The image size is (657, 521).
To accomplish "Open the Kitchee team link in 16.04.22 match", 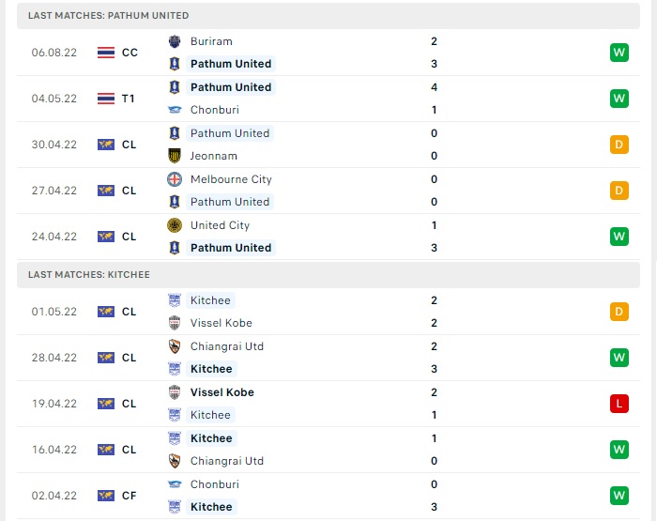I will (x=211, y=438).
